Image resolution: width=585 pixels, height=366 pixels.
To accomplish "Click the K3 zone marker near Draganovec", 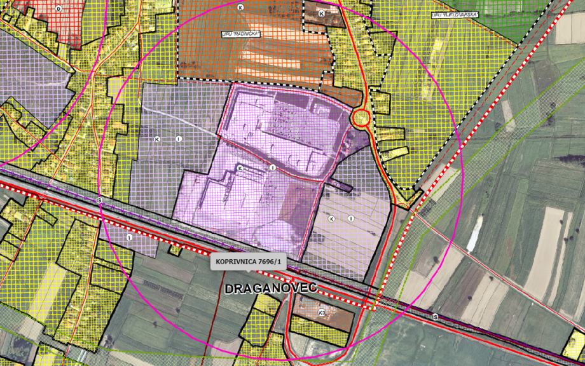I will pos(322,313).
